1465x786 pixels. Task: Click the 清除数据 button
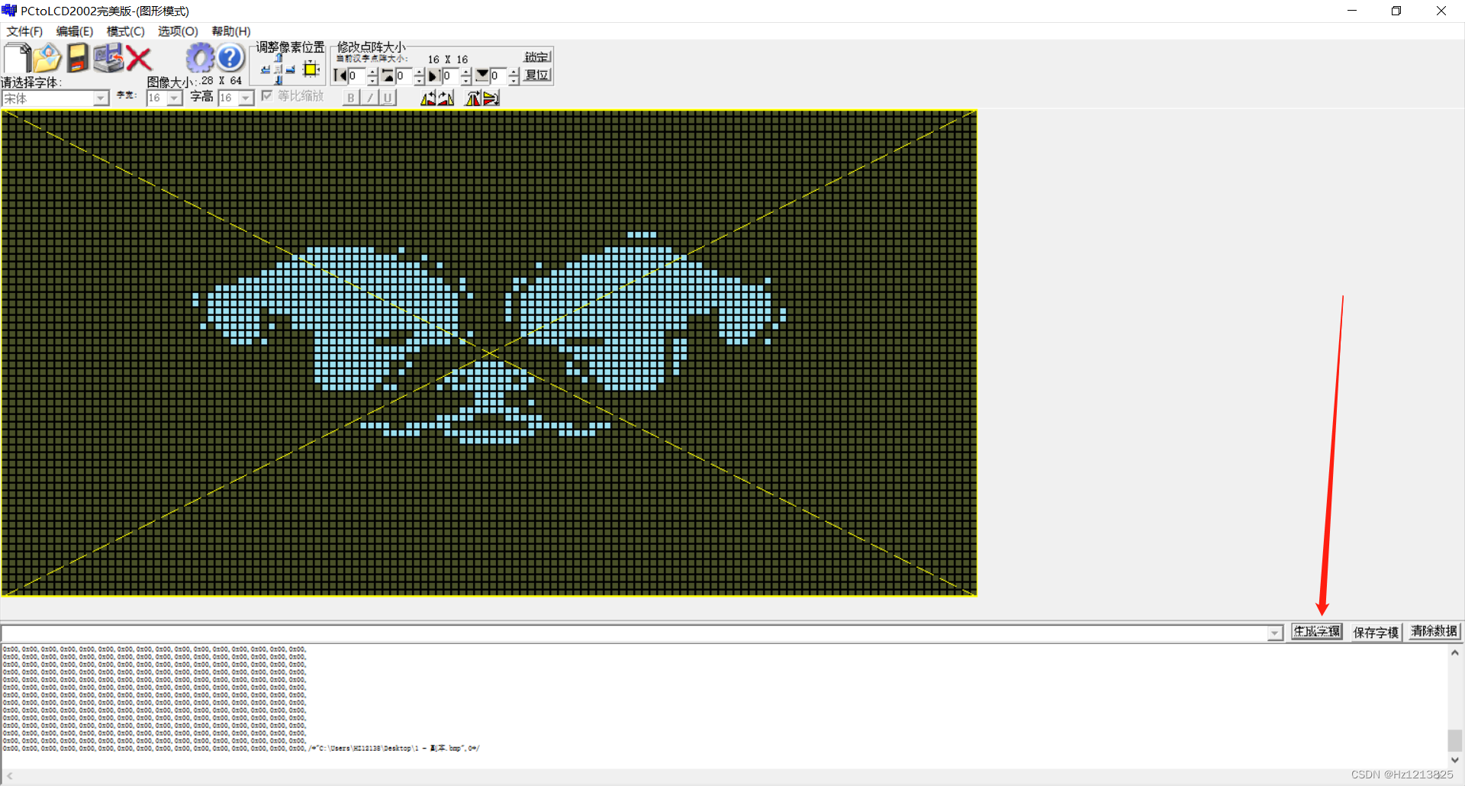pyautogui.click(x=1434, y=632)
